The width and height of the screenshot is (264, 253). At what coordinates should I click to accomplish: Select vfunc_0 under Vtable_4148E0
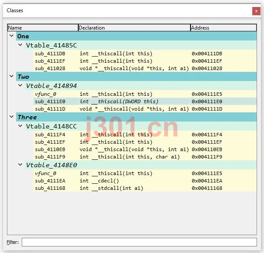pyautogui.click(x=46, y=173)
